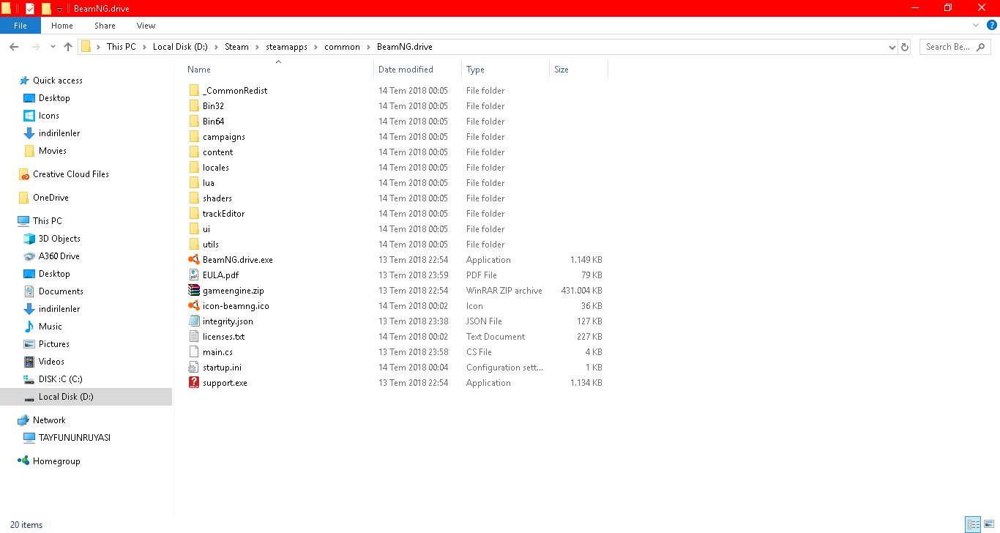Click the Properties quick access toolbar icon
The width and height of the screenshot is (1000, 533).
coord(30,8)
